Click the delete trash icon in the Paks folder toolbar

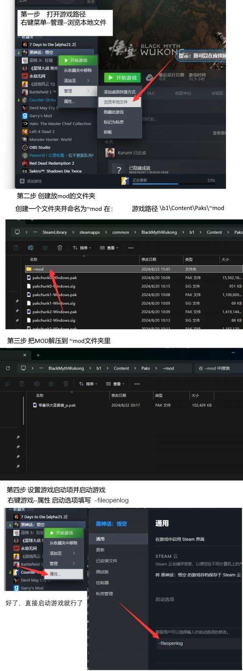(60, 247)
